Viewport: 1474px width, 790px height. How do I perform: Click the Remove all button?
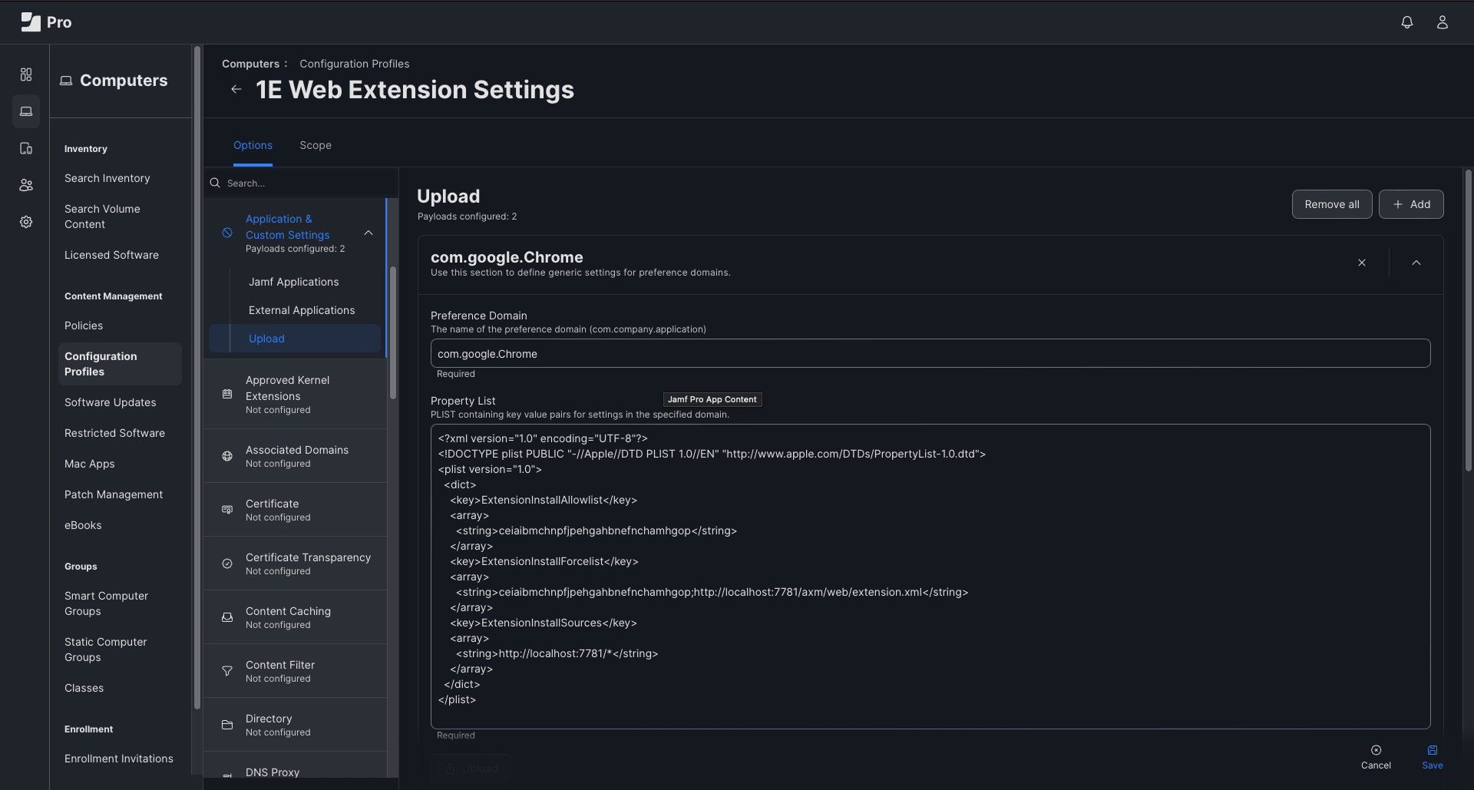tap(1331, 204)
